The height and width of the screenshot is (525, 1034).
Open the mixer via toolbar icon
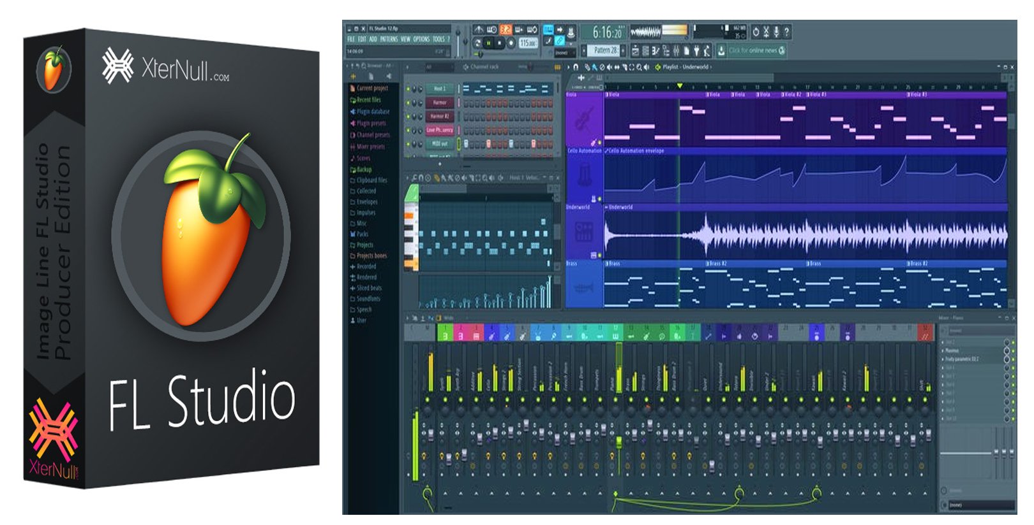[x=676, y=50]
